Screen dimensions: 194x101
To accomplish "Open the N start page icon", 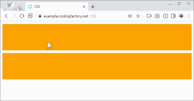I will coord(30,16).
